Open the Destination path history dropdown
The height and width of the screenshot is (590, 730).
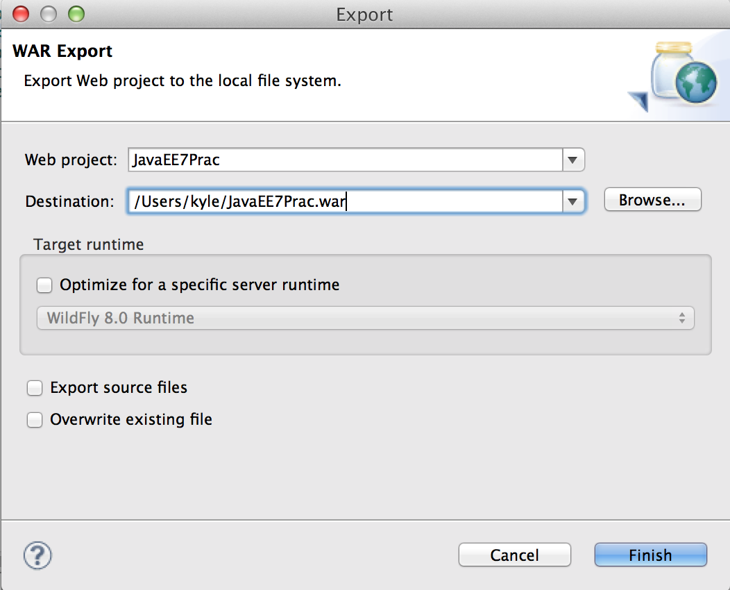click(x=573, y=201)
